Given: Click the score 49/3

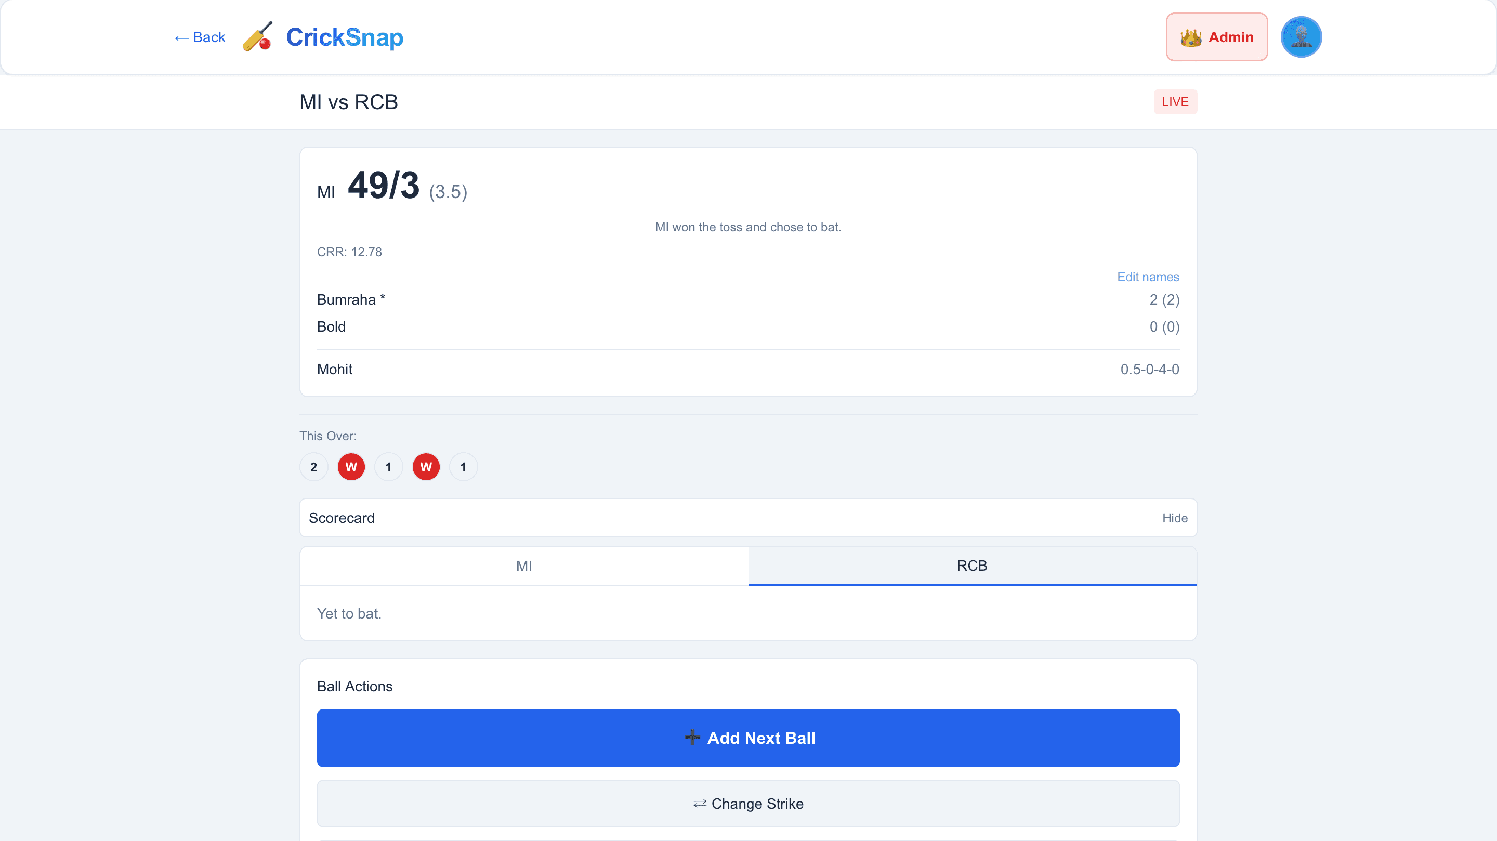Looking at the screenshot, I should (384, 186).
